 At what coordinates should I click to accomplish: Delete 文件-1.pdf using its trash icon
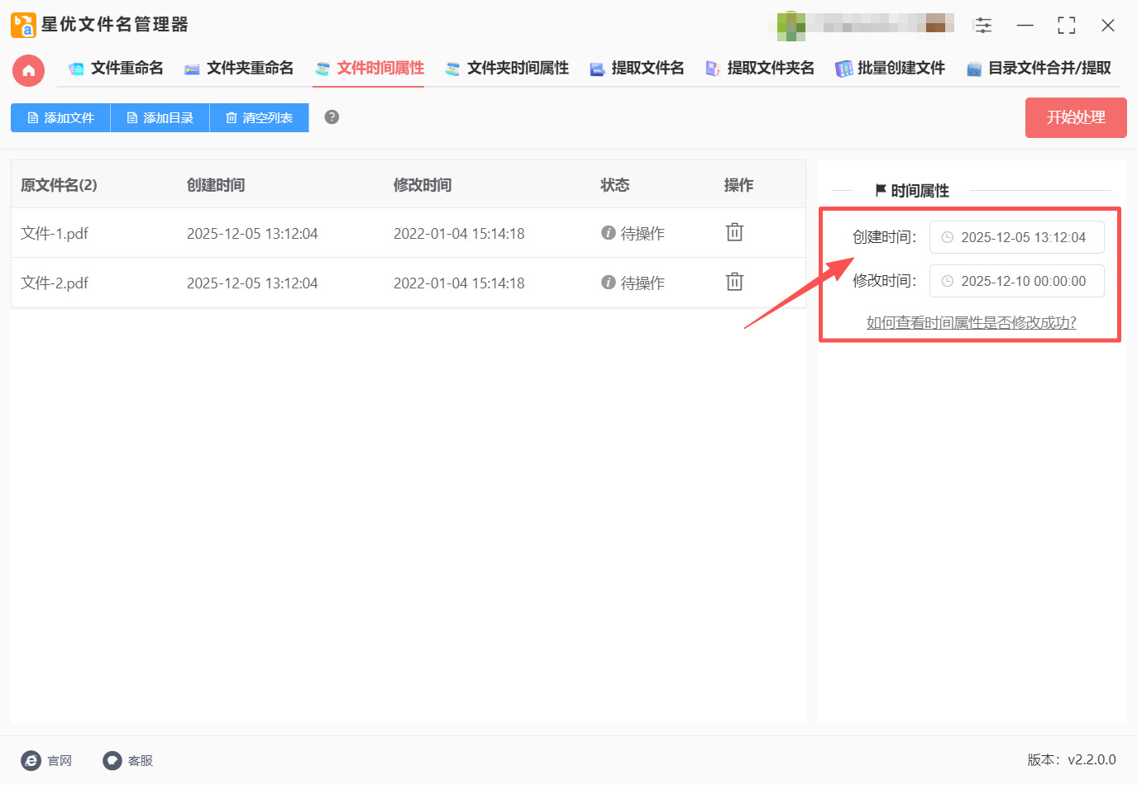734,232
